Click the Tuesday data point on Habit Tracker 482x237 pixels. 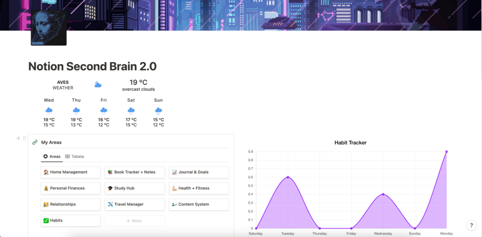point(288,177)
